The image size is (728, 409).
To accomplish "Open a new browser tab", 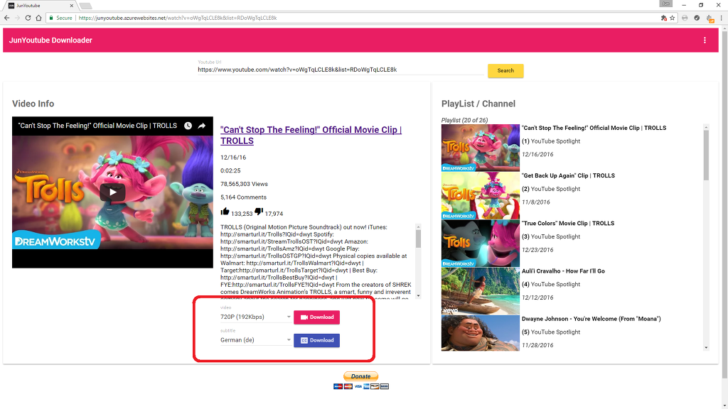I will tap(85, 6).
